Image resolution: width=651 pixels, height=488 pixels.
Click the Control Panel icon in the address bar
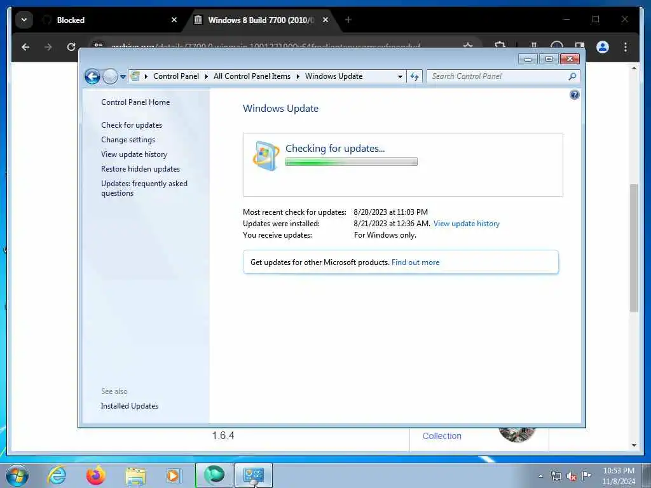tap(135, 76)
